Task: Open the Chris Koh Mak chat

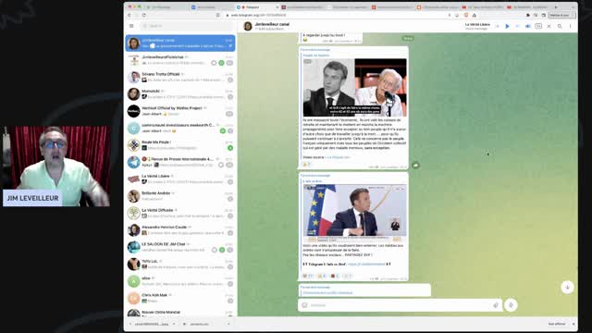Action: click(x=180, y=298)
